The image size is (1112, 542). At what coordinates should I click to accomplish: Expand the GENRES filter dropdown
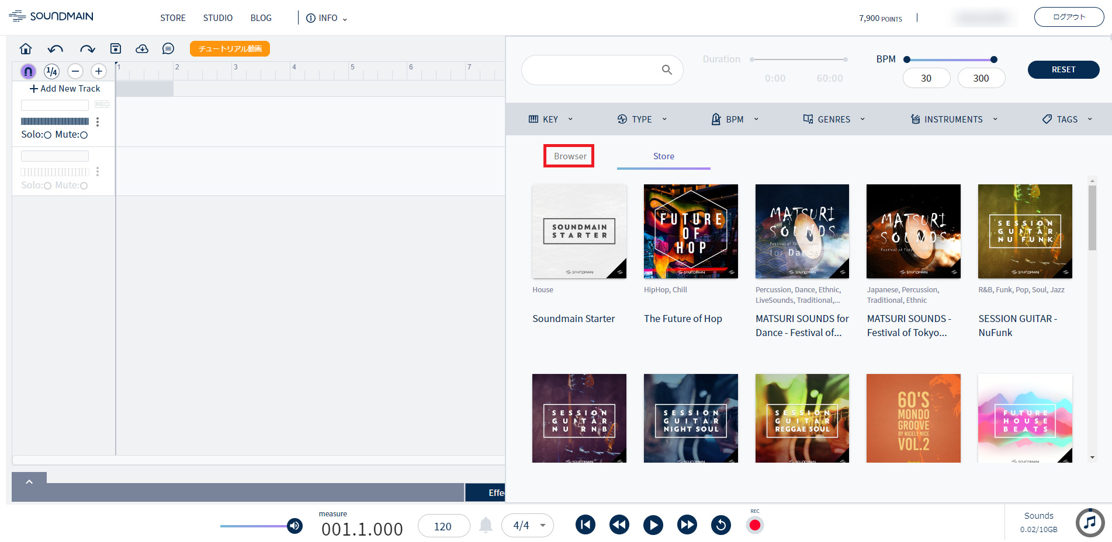click(834, 119)
